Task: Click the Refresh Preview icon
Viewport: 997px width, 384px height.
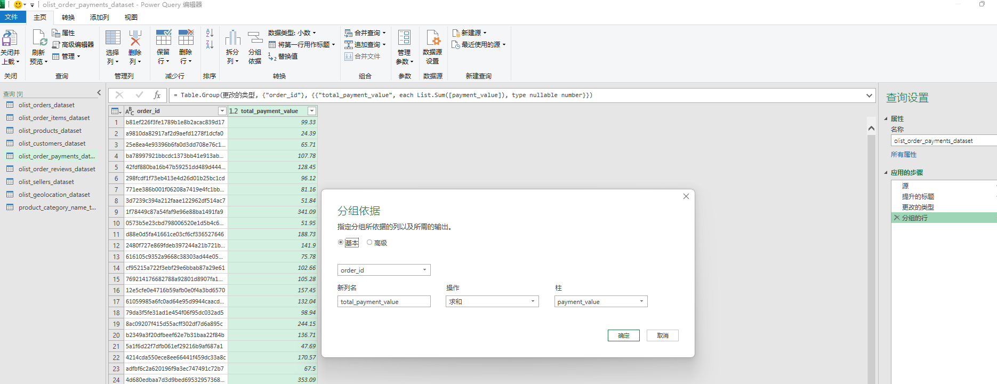Action: (40, 38)
